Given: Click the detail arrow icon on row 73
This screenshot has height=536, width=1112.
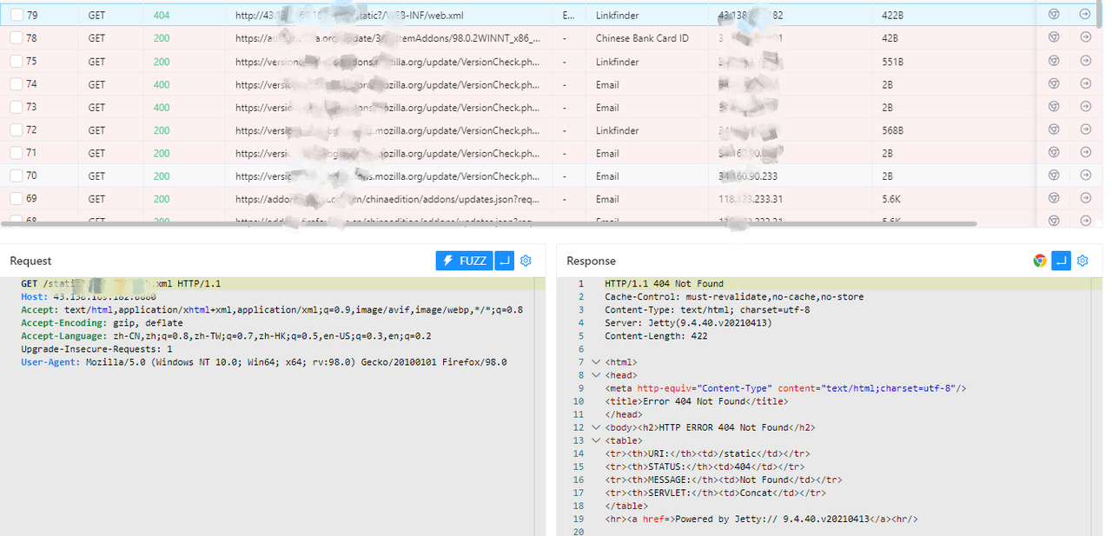Looking at the screenshot, I should (x=1085, y=107).
